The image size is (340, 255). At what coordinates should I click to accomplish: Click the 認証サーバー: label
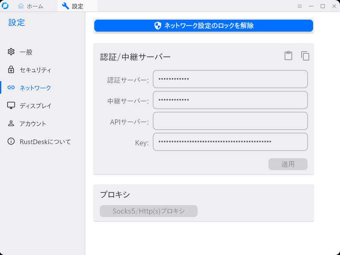pos(128,80)
